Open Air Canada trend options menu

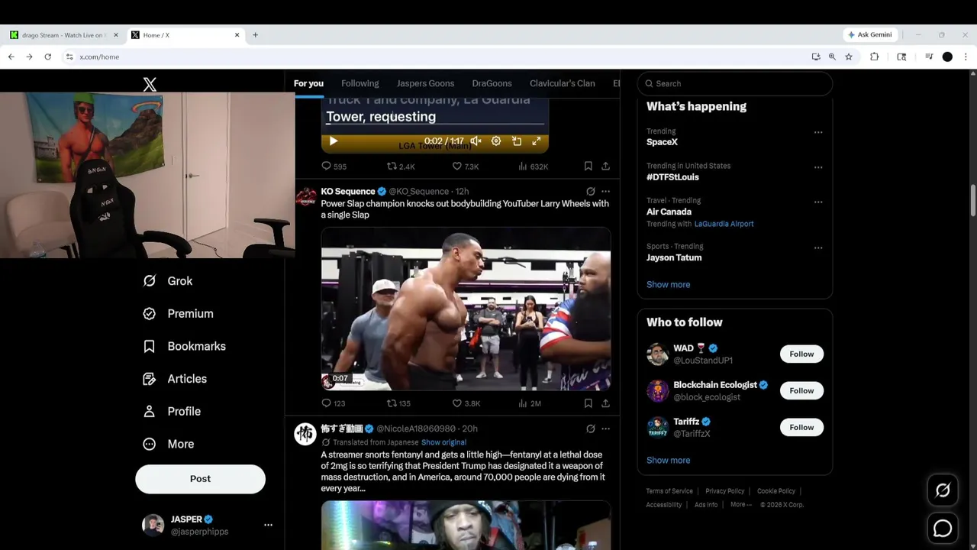[x=818, y=202]
